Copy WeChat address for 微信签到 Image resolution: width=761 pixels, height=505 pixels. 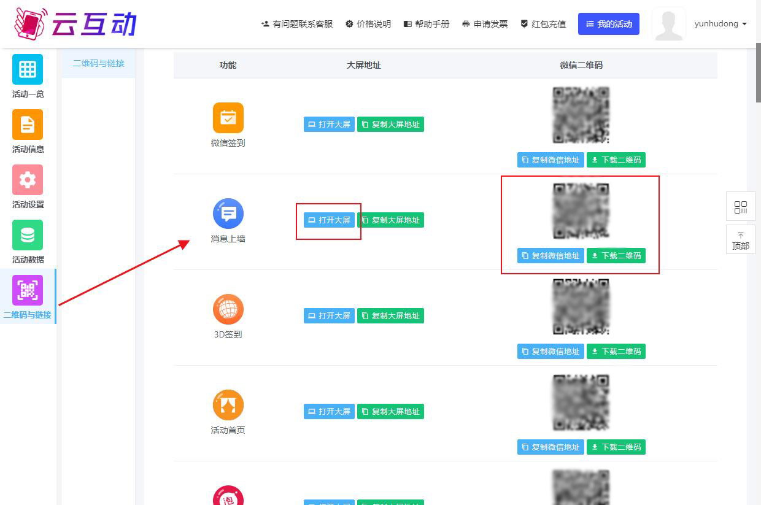(x=550, y=160)
